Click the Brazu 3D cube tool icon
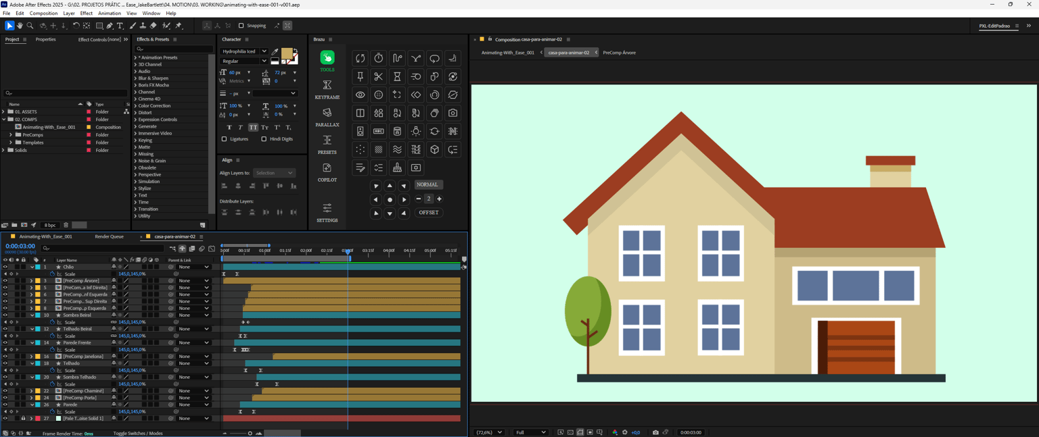 (434, 149)
